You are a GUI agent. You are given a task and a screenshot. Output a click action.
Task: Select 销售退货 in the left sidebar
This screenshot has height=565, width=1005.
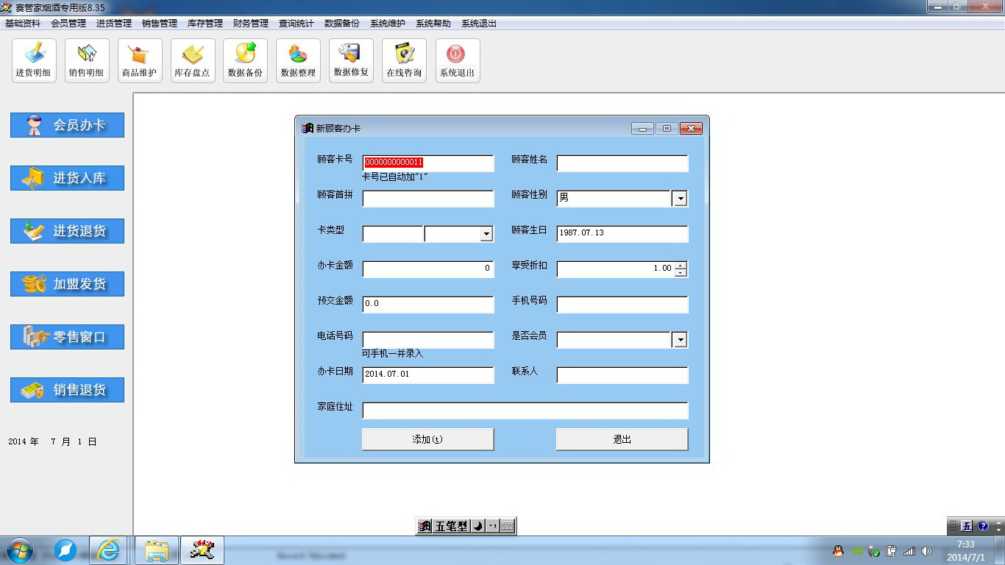pos(67,390)
